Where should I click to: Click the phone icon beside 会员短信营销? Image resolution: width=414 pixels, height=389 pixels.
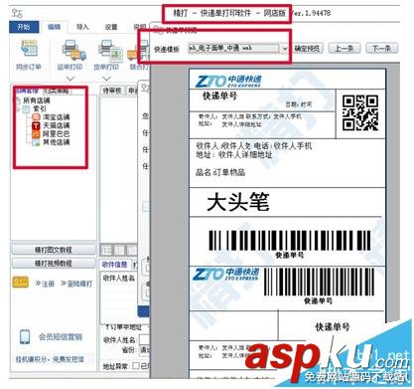point(25,336)
